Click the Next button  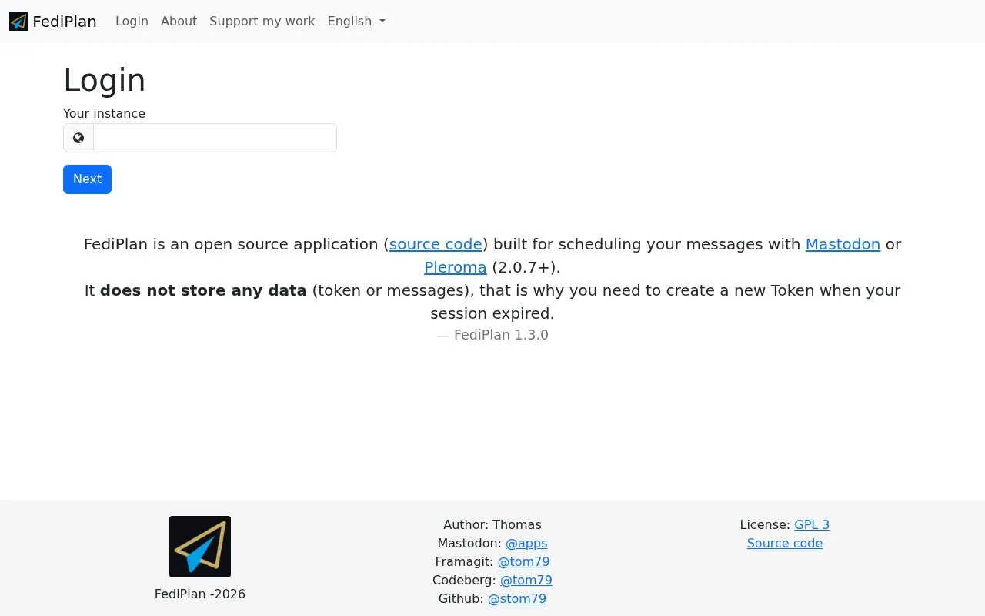click(x=87, y=179)
